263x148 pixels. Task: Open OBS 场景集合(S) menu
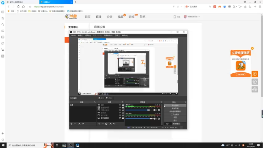(x=108, y=36)
